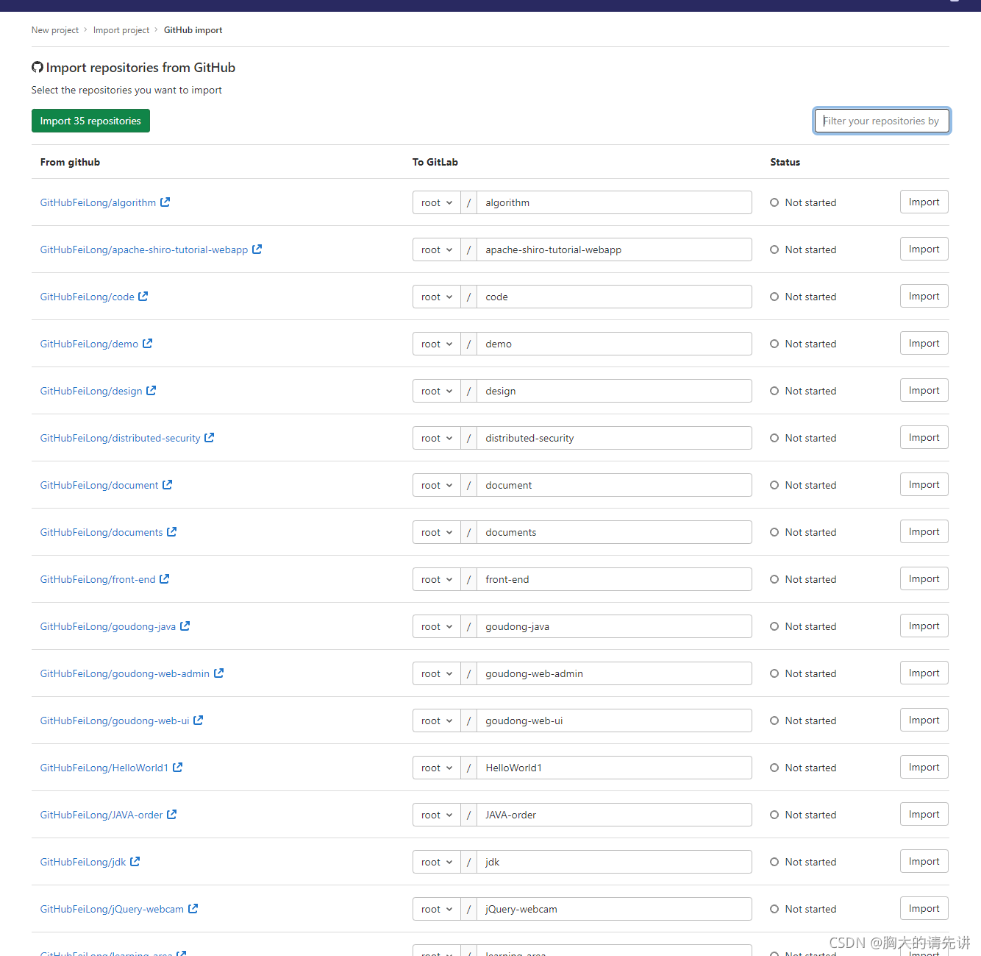Import the algorithm repository
Screen dimensions: 981x956
(924, 202)
